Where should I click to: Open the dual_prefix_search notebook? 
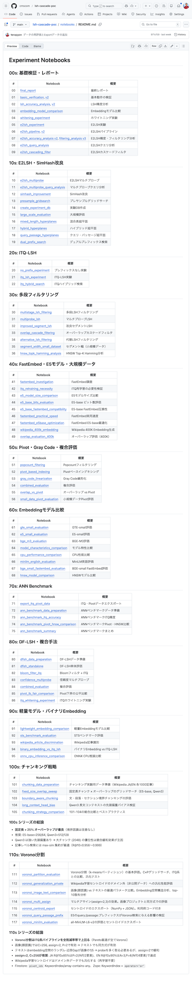coord(33,242)
